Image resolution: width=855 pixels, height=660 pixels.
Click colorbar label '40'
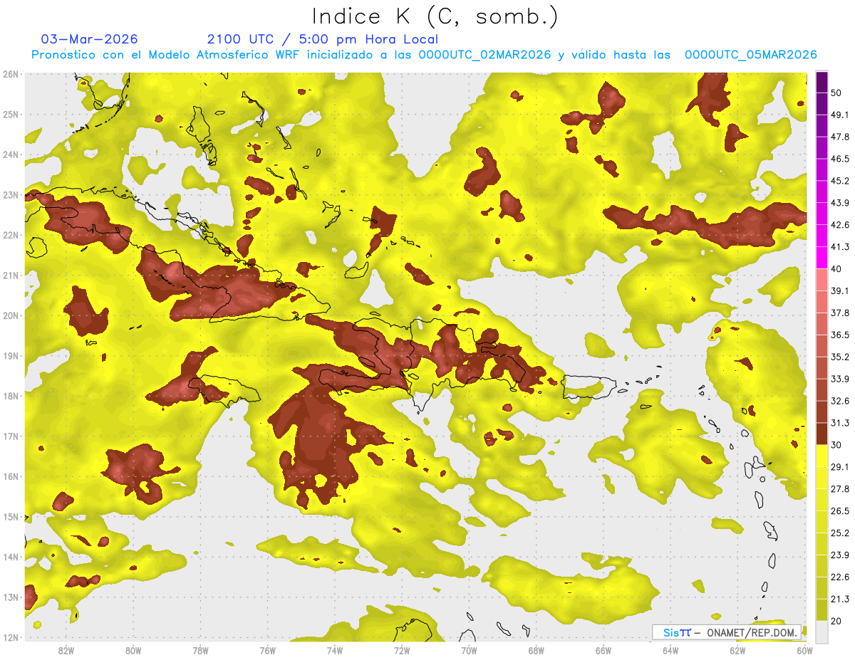point(836,269)
